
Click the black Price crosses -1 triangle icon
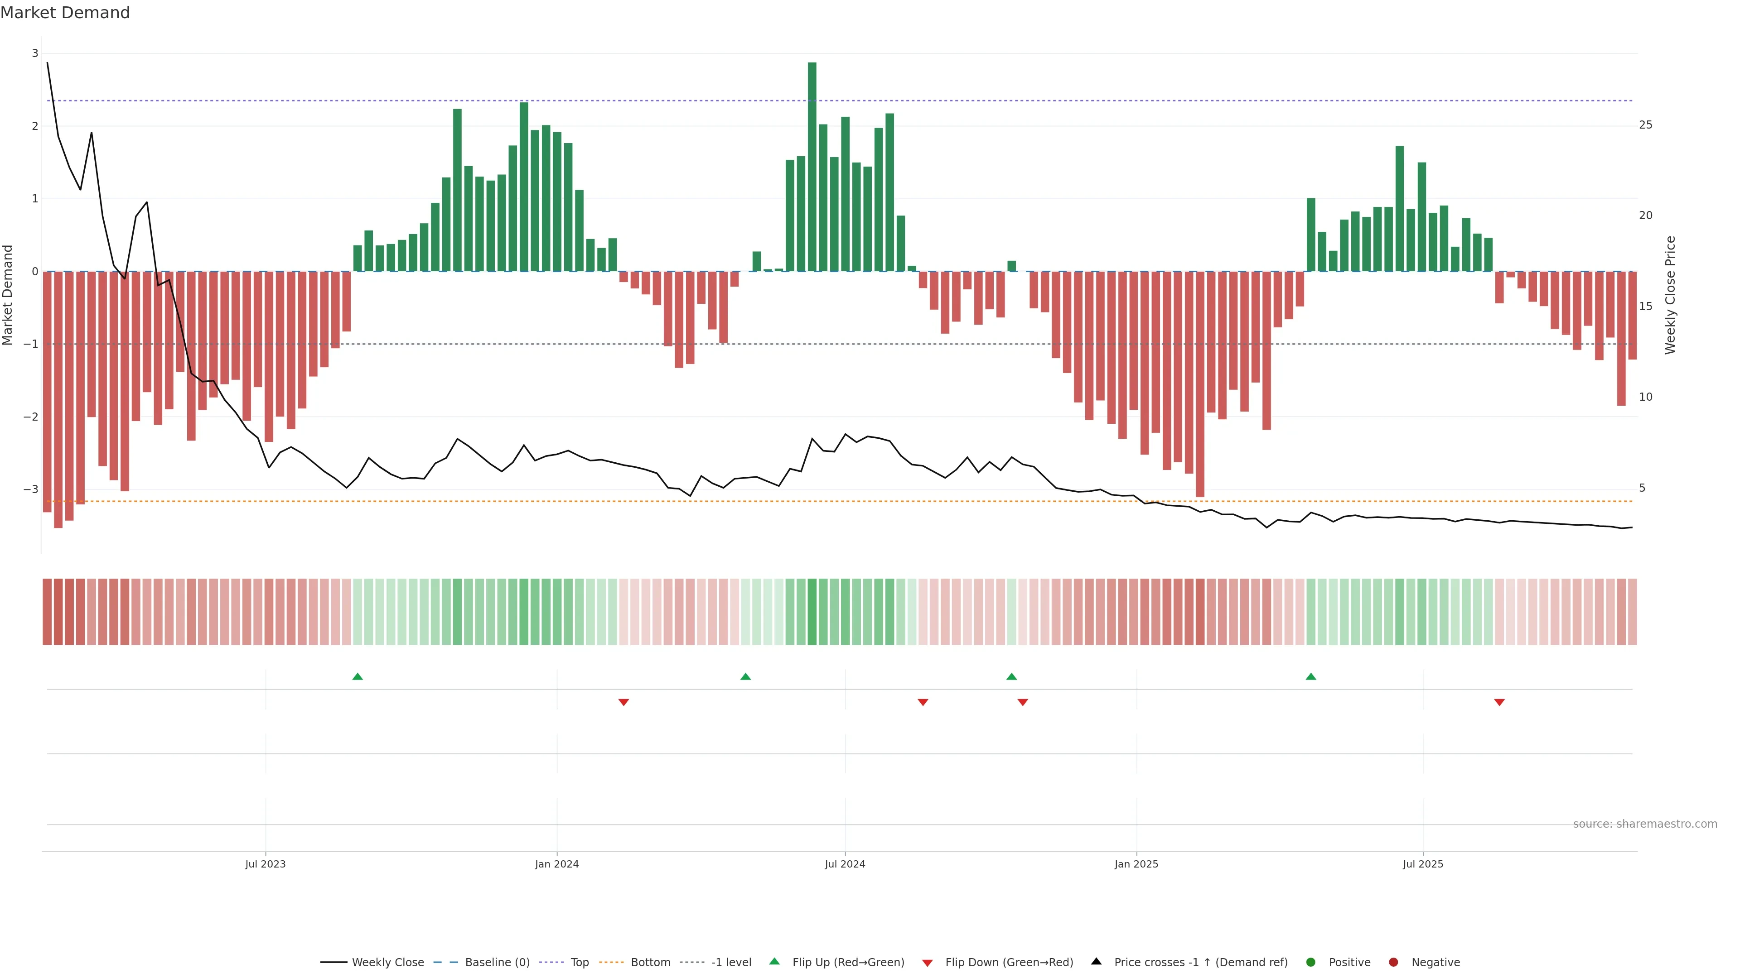point(1096,961)
